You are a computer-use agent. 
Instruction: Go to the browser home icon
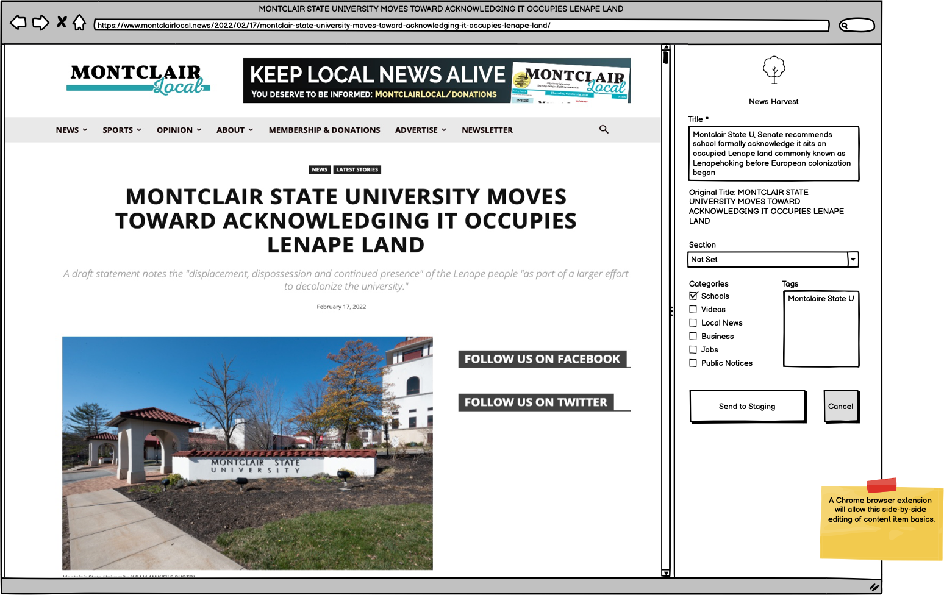point(79,23)
